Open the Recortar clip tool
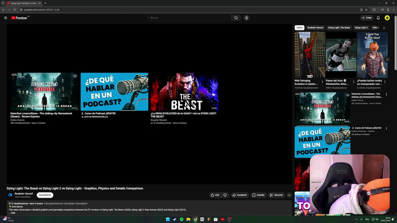The width and height of the screenshot is (397, 223). coord(276,195)
